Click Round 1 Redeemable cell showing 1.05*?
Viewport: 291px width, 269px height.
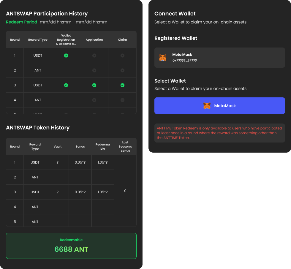102,162
